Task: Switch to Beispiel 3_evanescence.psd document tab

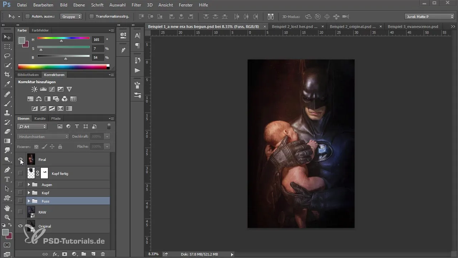Action: [413, 27]
